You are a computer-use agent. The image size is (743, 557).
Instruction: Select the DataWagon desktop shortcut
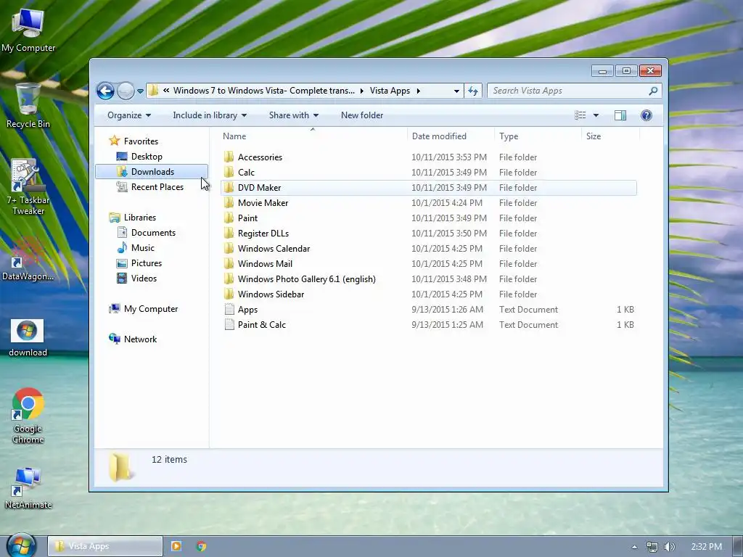28,259
